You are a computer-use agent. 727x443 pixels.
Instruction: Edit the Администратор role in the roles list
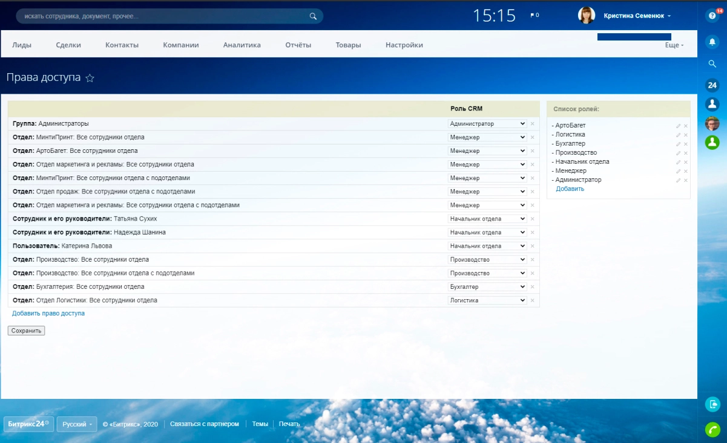click(x=678, y=180)
